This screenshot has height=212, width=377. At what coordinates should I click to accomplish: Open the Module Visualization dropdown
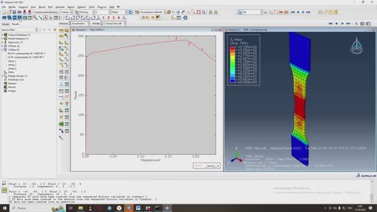click(x=80, y=24)
